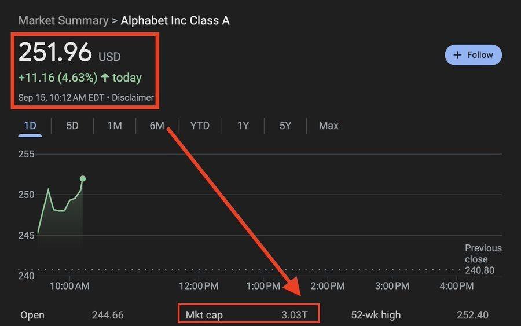Image resolution: width=521 pixels, height=326 pixels.
Task: Open the 5Y chart view
Action: point(285,126)
